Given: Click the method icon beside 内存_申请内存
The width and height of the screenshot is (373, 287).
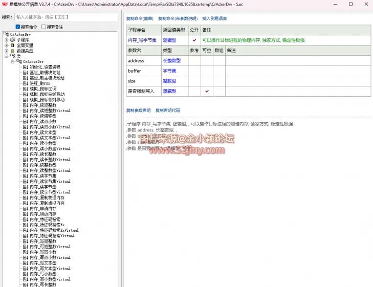Looking at the screenshot, I should [x=26, y=209].
